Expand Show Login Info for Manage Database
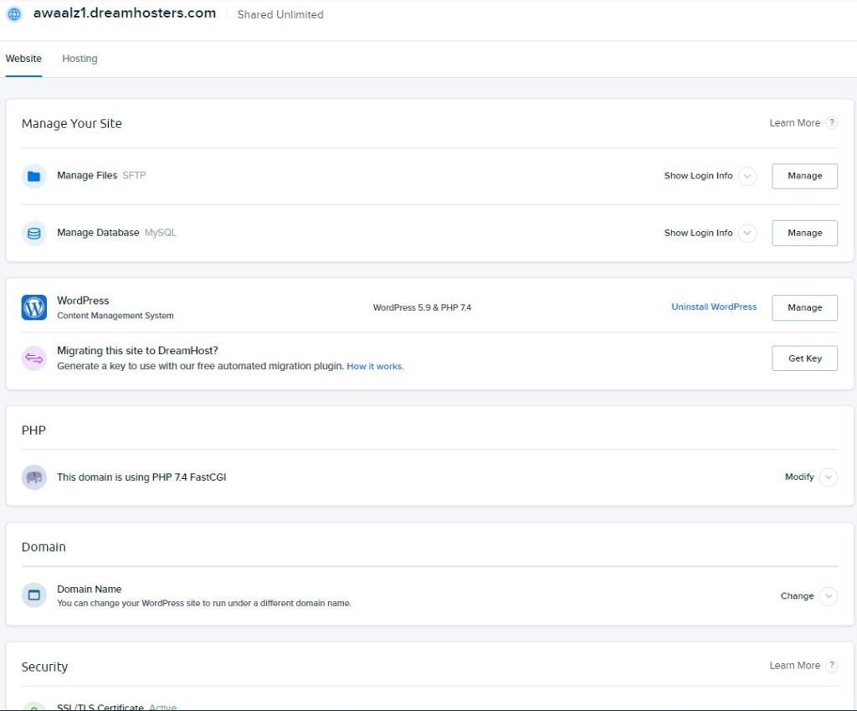Viewport: 857px width, 711px height. click(747, 233)
